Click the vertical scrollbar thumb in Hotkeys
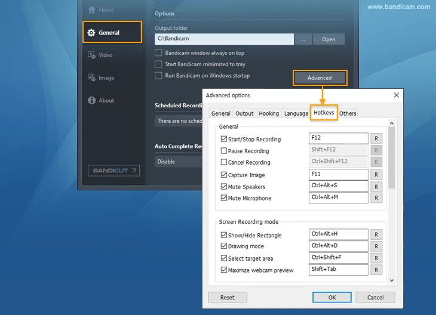 point(392,157)
